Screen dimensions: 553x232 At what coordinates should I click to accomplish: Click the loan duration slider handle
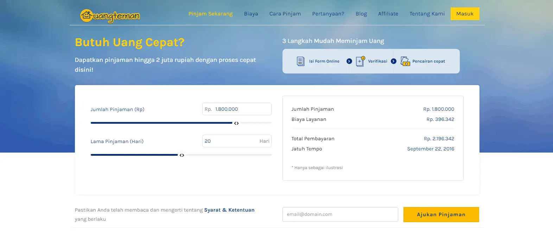point(182,155)
